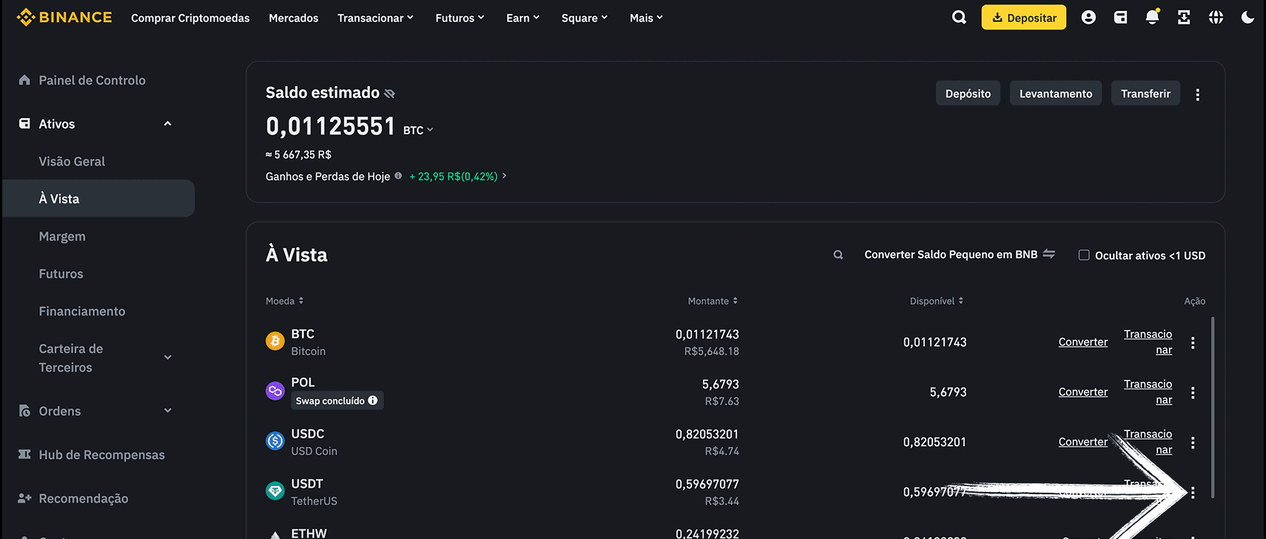
Task: Check Ocultar ativos <1 USD
Action: 1084,255
